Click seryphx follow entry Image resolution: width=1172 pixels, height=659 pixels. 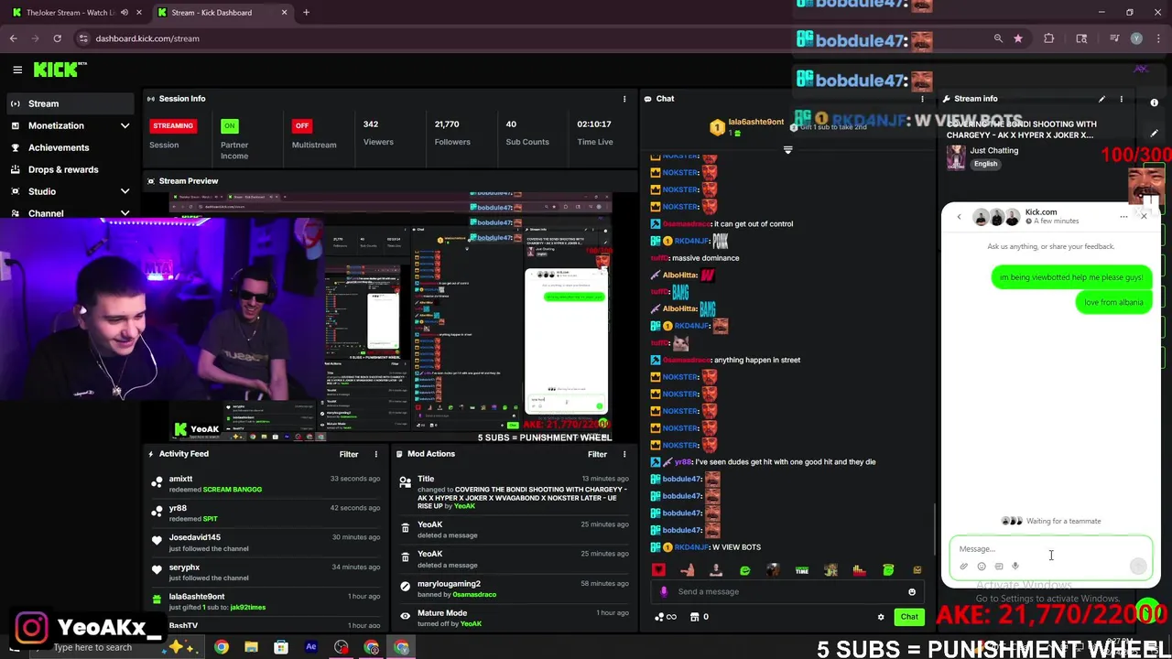[x=266, y=571]
